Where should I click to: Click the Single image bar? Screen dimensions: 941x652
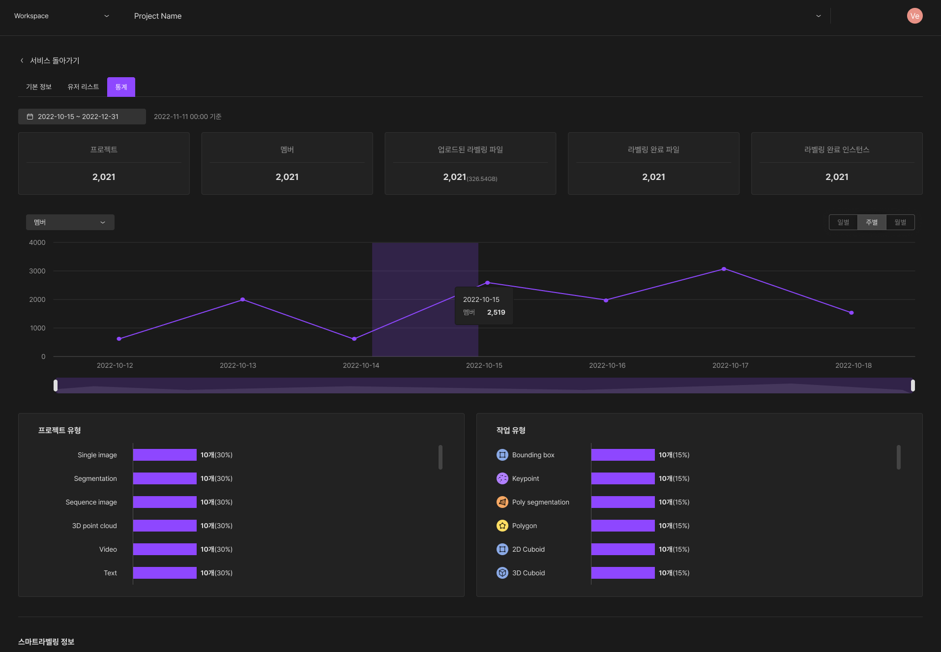(165, 455)
